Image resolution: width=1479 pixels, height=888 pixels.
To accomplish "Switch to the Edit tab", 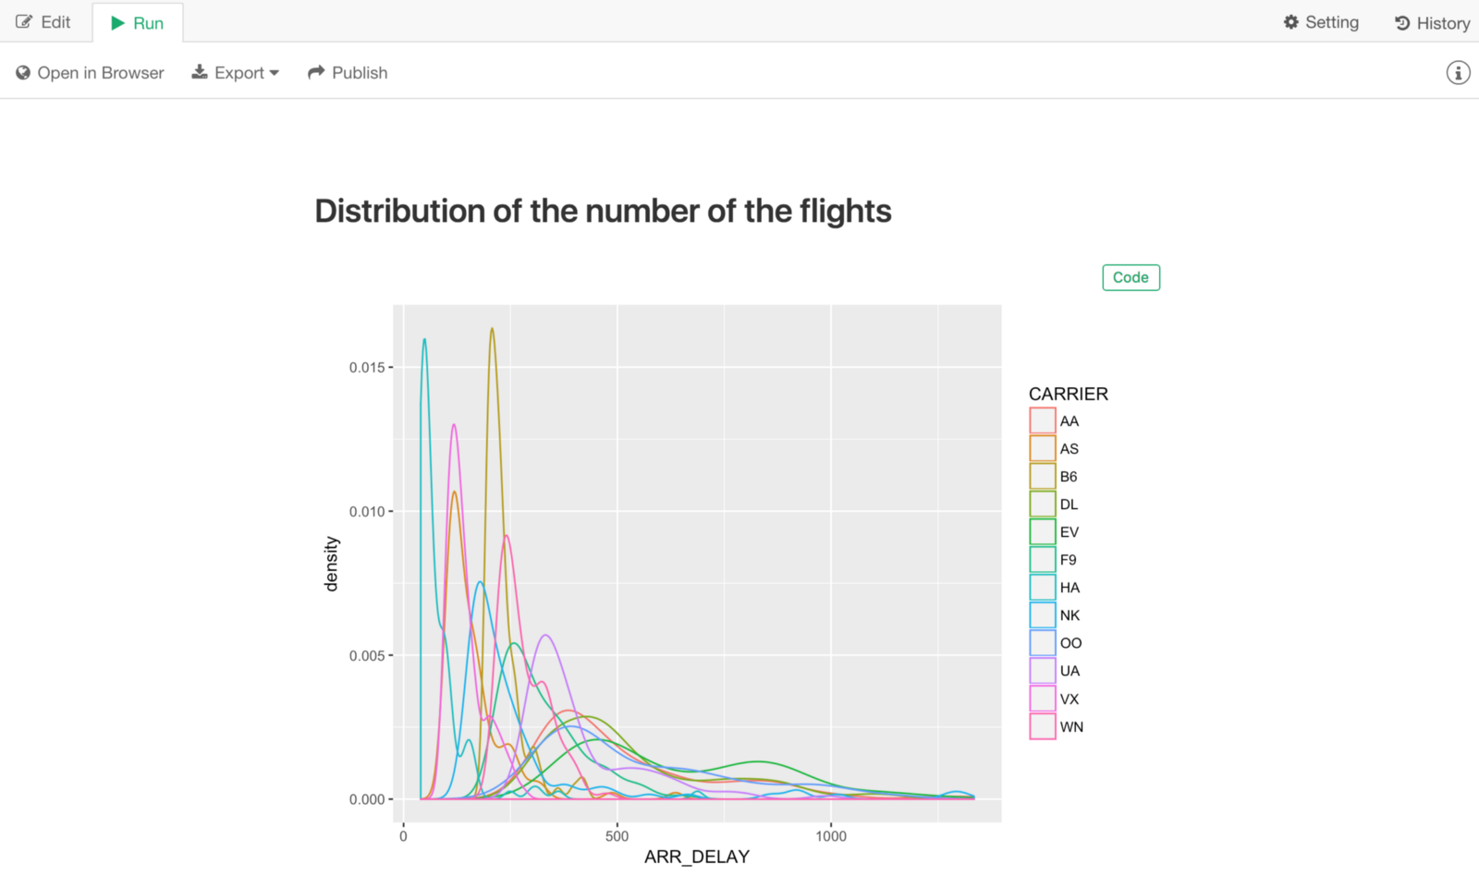I will pyautogui.click(x=44, y=22).
